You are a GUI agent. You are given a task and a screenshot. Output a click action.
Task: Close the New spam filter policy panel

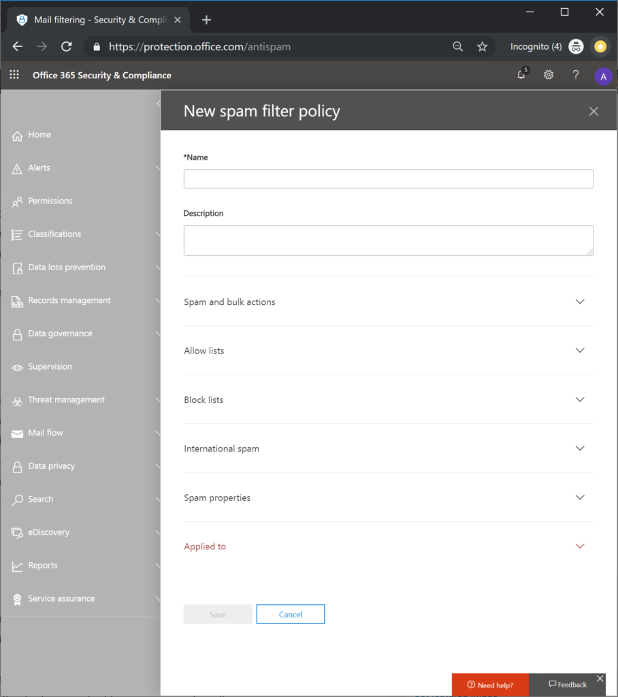coord(593,111)
